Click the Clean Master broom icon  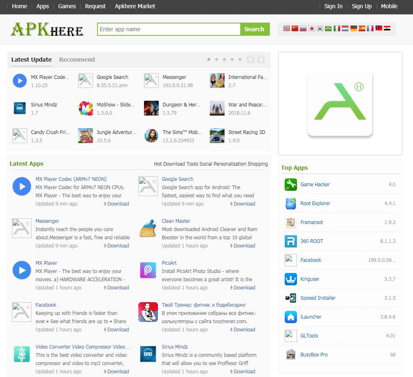(x=148, y=228)
